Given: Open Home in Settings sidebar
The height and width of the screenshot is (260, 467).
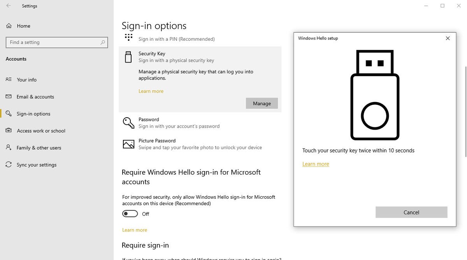Looking at the screenshot, I should coord(23,26).
